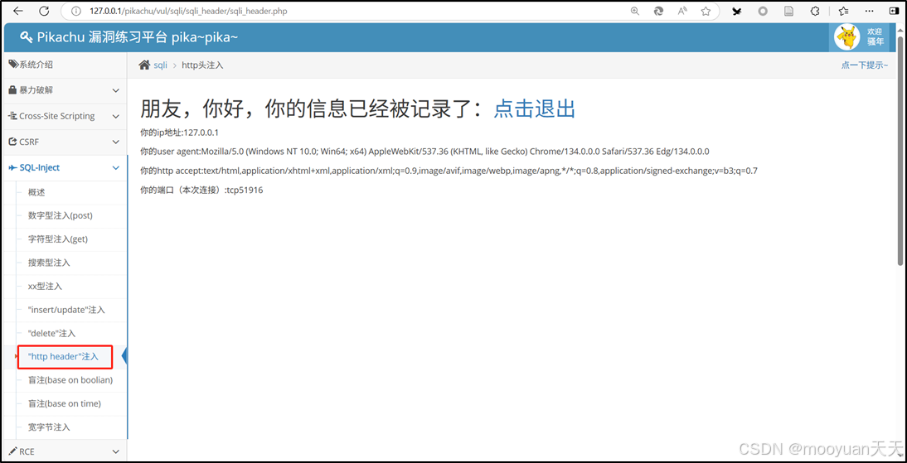Viewport: 907px width, 463px height.
Task: Activate the Read aloud icon
Action: point(682,11)
